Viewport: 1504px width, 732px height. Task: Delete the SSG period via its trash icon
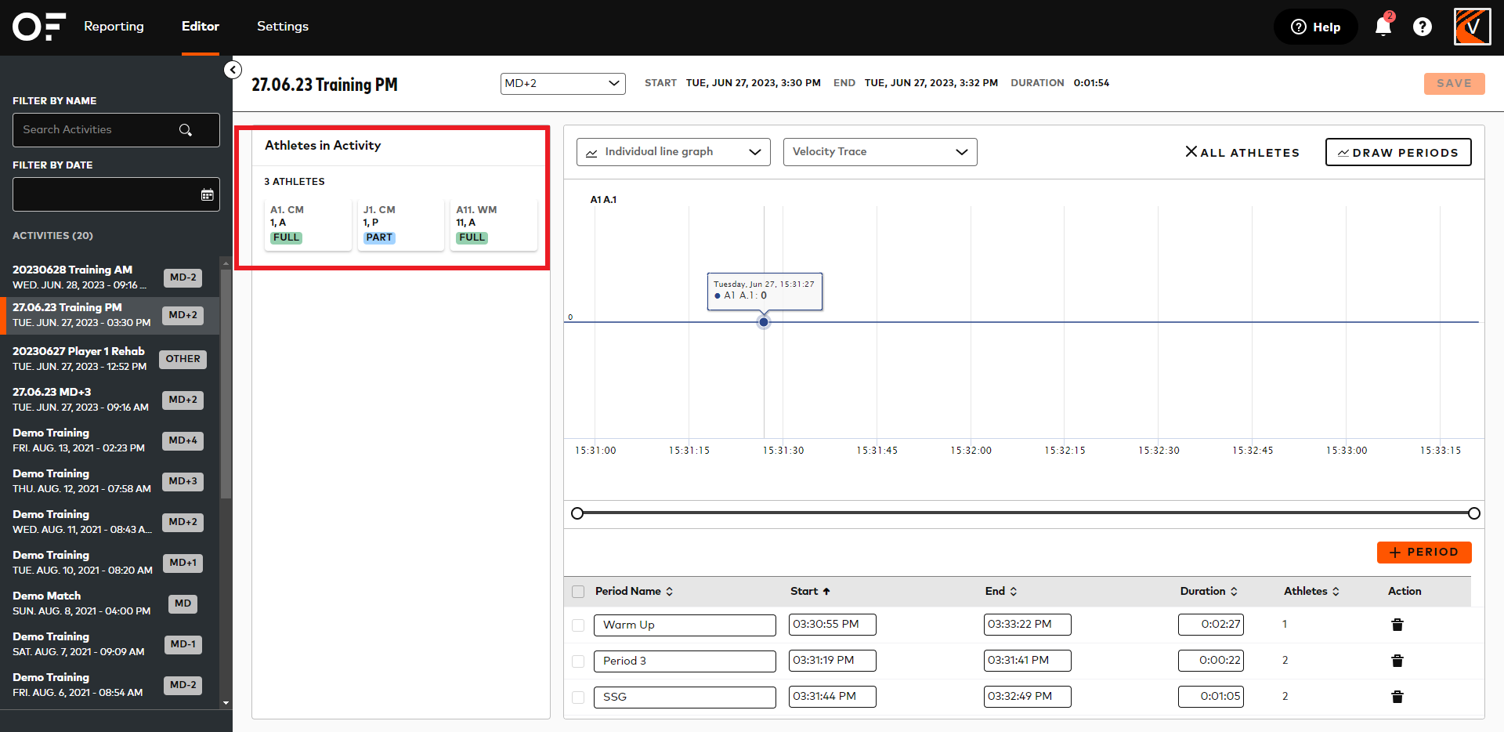coord(1398,696)
